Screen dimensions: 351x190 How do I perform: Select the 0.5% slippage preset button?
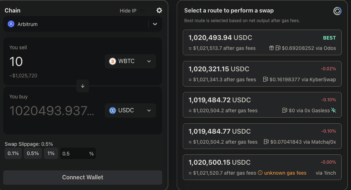click(33, 153)
